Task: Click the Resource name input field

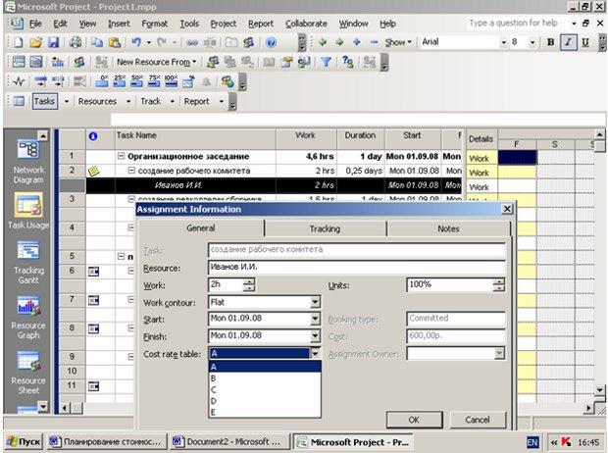Action: (357, 268)
